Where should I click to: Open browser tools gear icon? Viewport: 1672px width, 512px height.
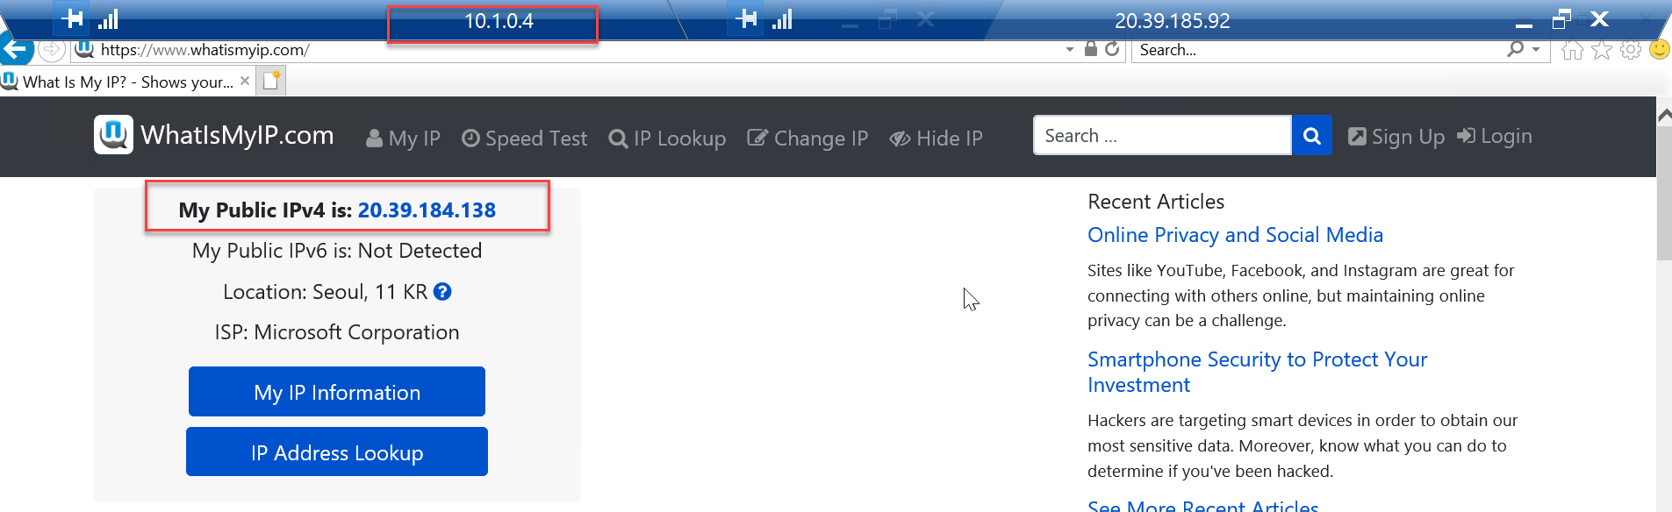click(x=1631, y=50)
